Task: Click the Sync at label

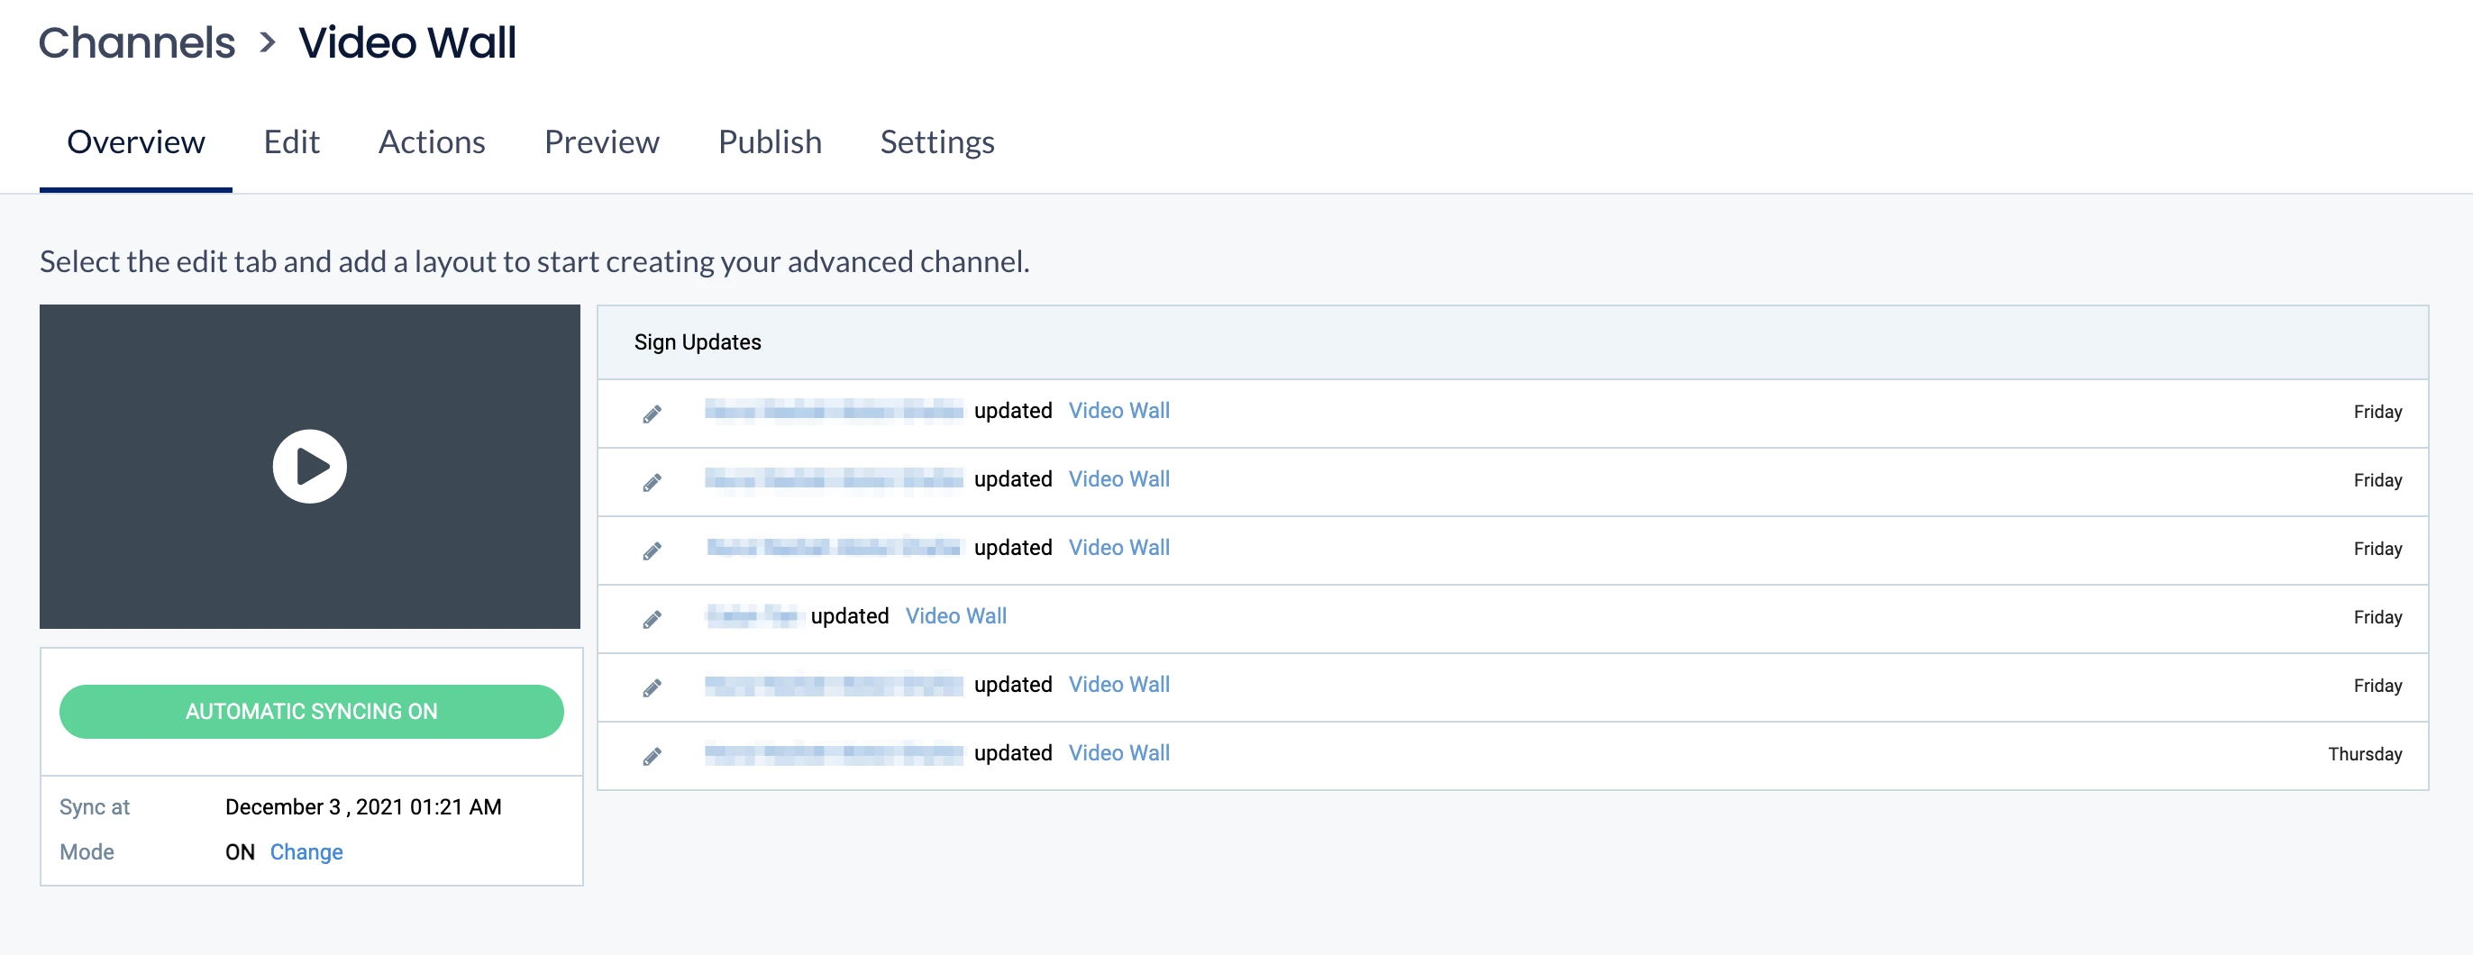Action: point(94,807)
